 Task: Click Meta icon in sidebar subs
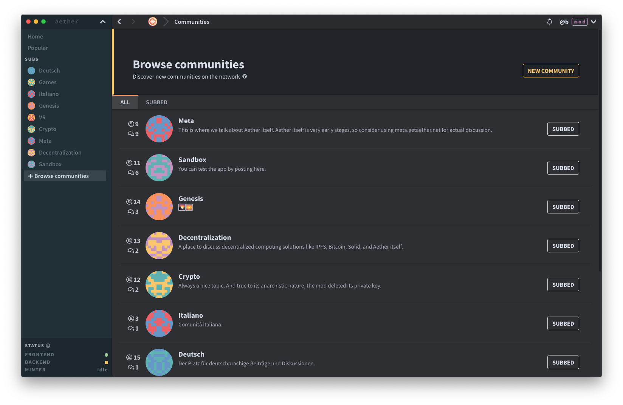[31, 141]
